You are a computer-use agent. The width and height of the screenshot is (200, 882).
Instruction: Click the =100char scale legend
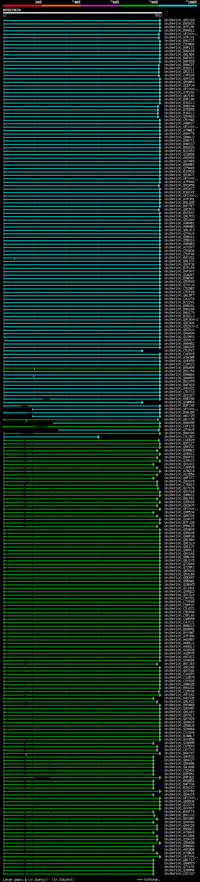pyautogui.click(x=149, y=879)
